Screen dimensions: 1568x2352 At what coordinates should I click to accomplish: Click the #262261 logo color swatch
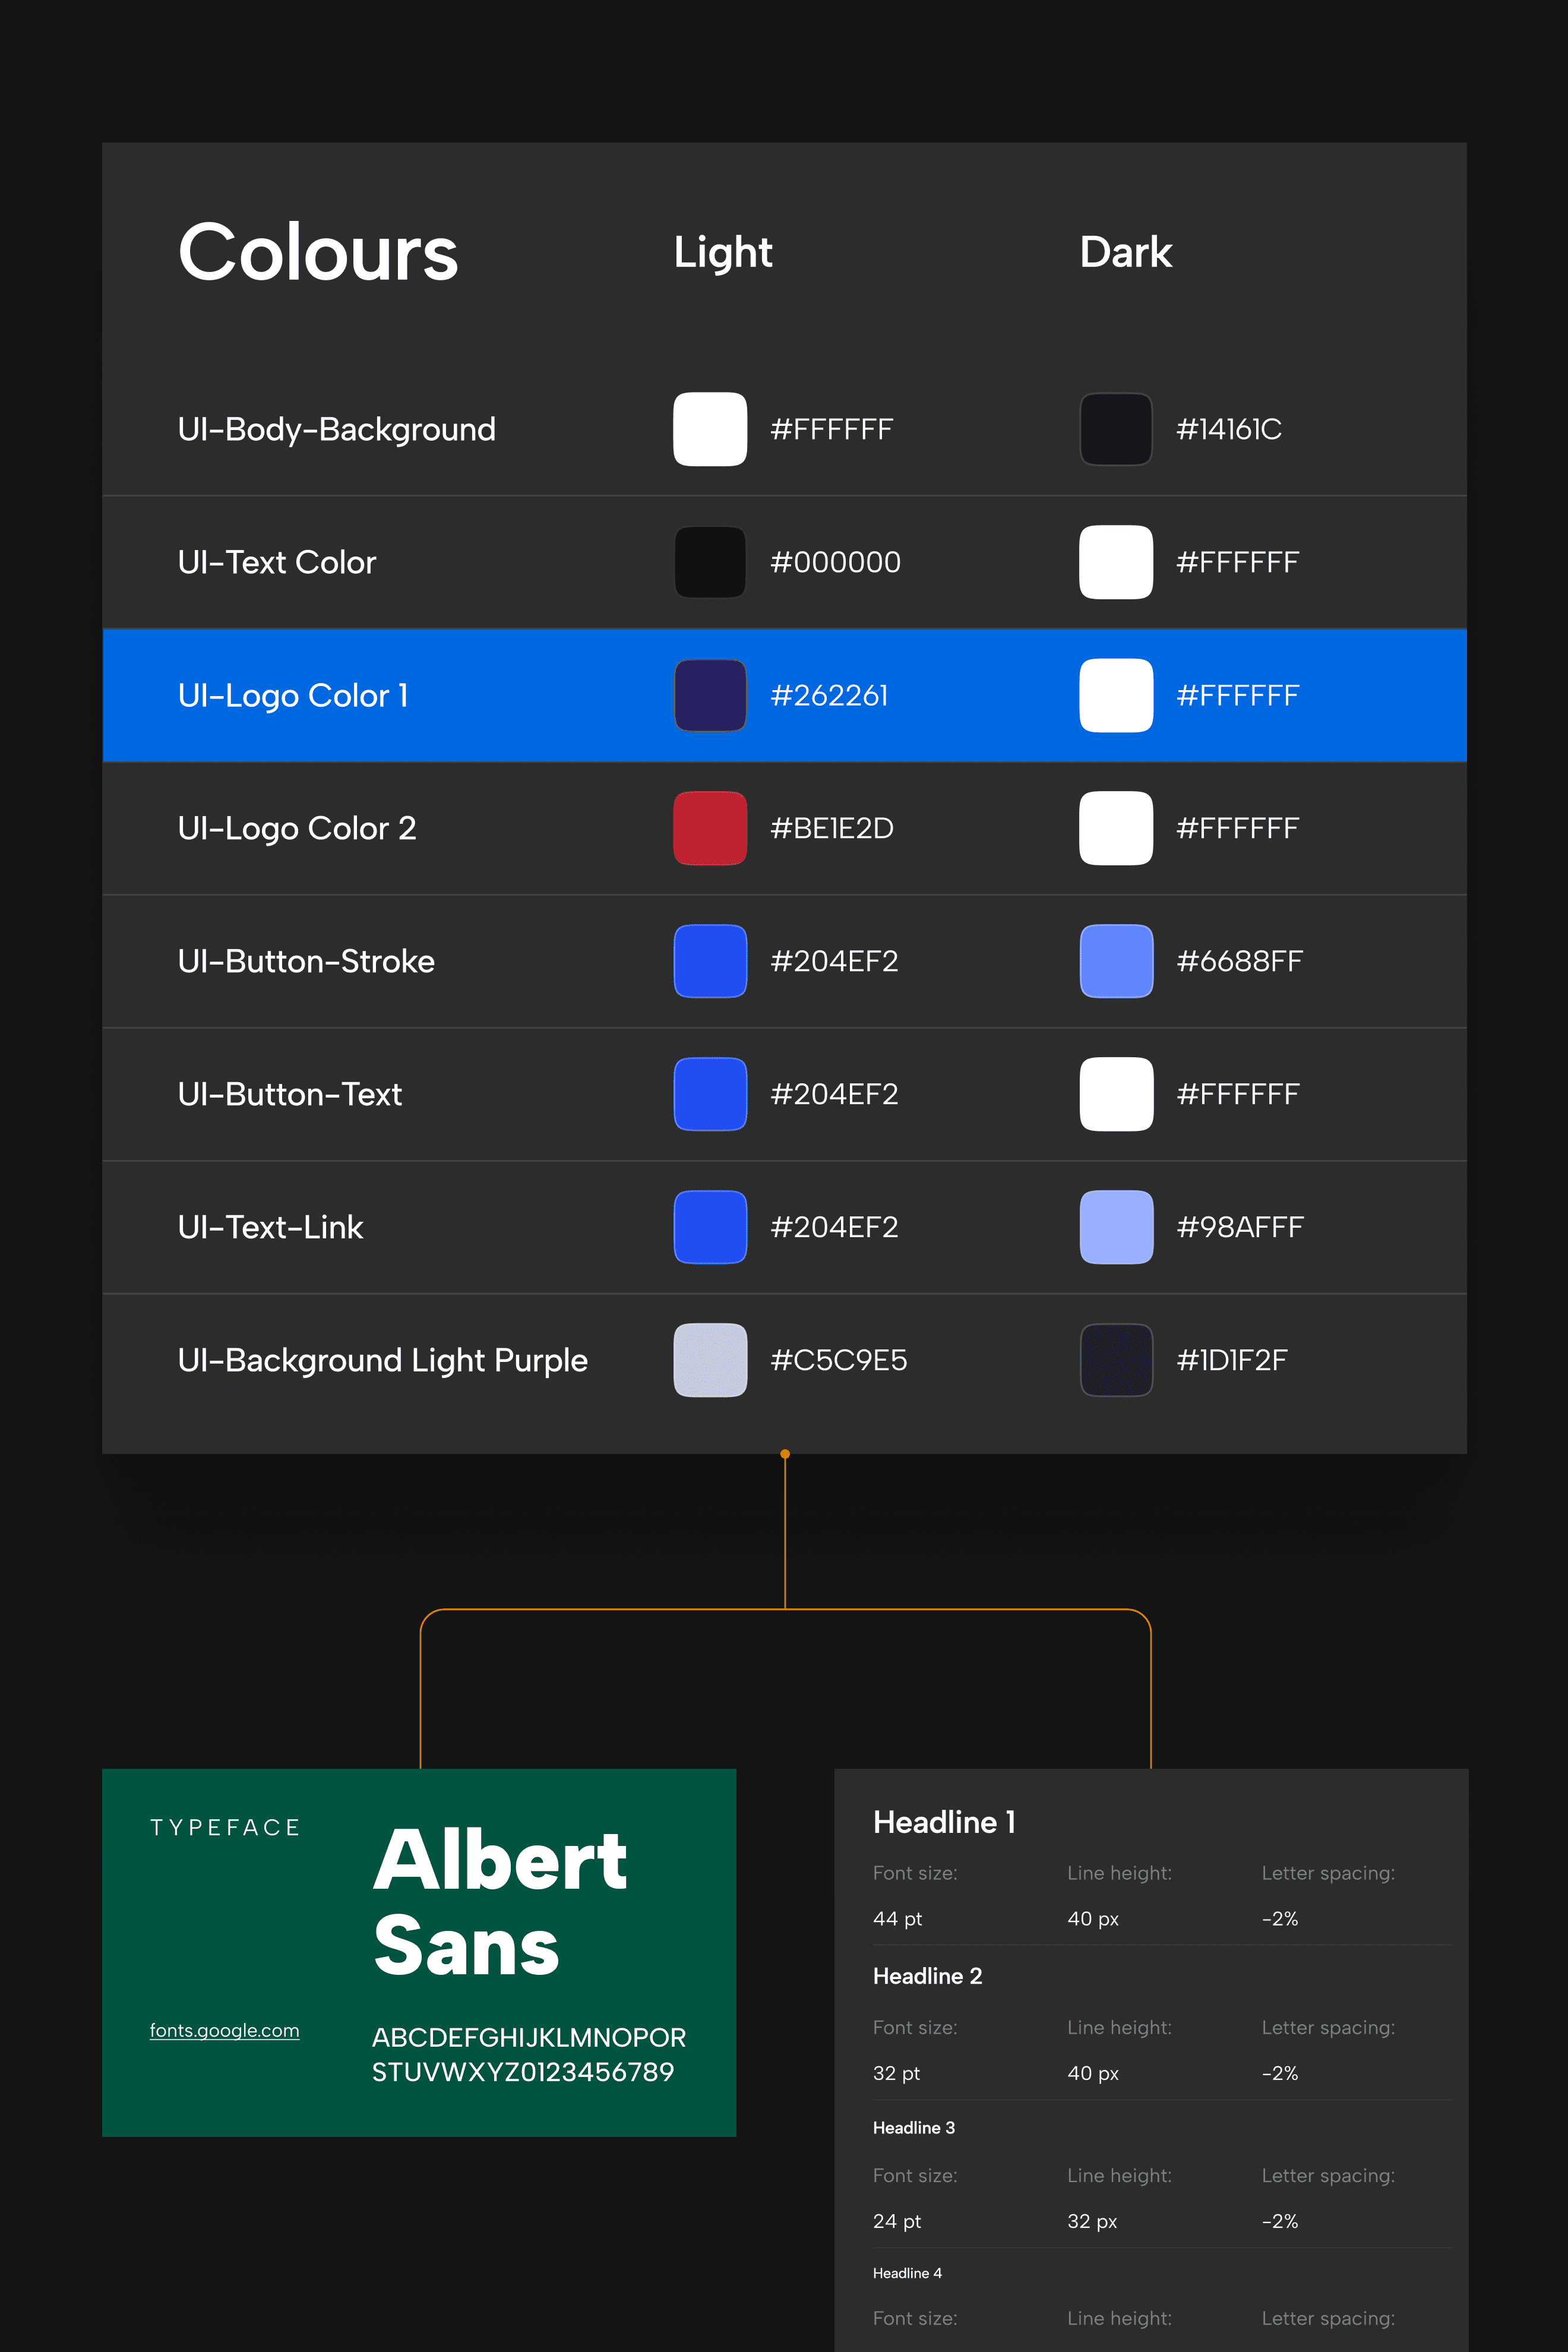pos(710,695)
